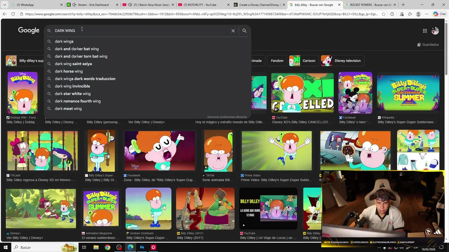
Task: Choose the suggestion 'dark wings'
Action: click(x=147, y=41)
